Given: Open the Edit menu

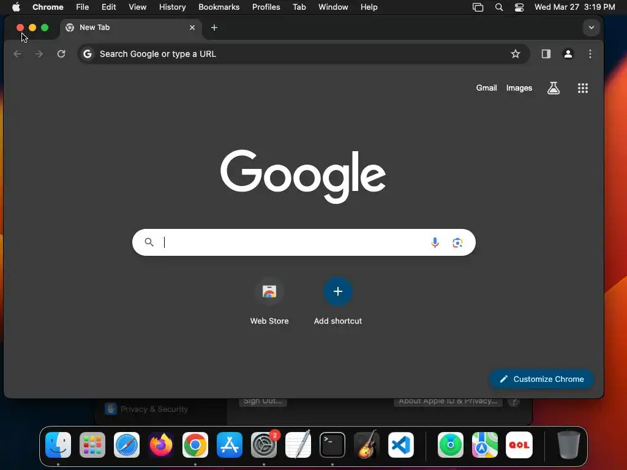Looking at the screenshot, I should click(108, 7).
